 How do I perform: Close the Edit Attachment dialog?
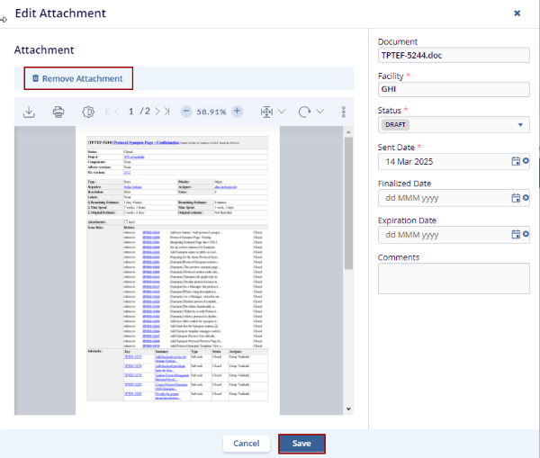pos(517,13)
